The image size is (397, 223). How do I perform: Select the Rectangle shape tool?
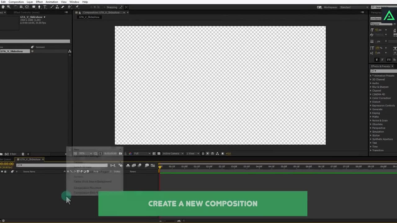tap(34, 7)
